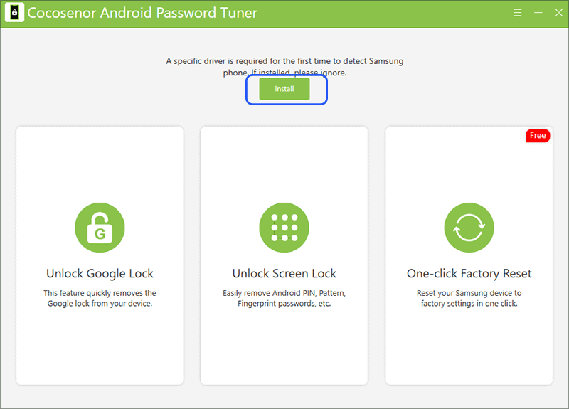The height and width of the screenshot is (409, 569).
Task: Click the Google padlock icon
Action: pos(100,228)
